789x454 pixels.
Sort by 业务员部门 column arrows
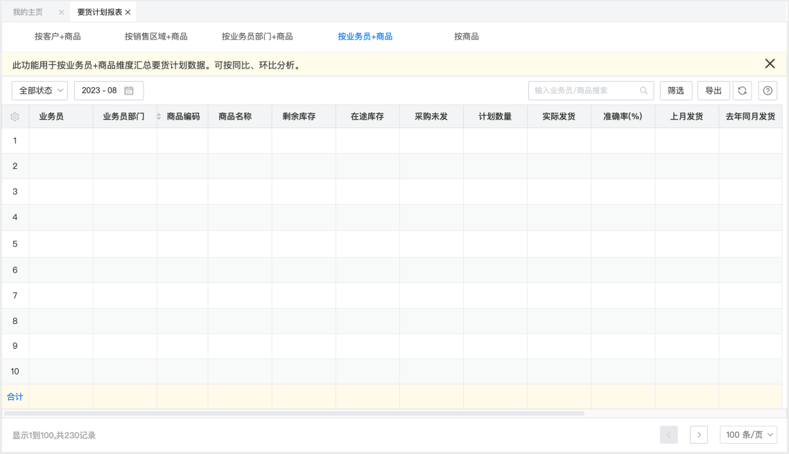159,117
